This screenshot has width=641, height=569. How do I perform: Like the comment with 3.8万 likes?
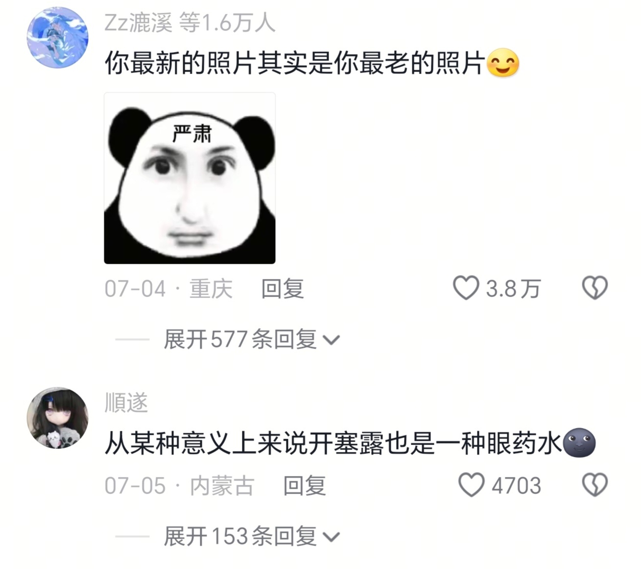(x=466, y=288)
